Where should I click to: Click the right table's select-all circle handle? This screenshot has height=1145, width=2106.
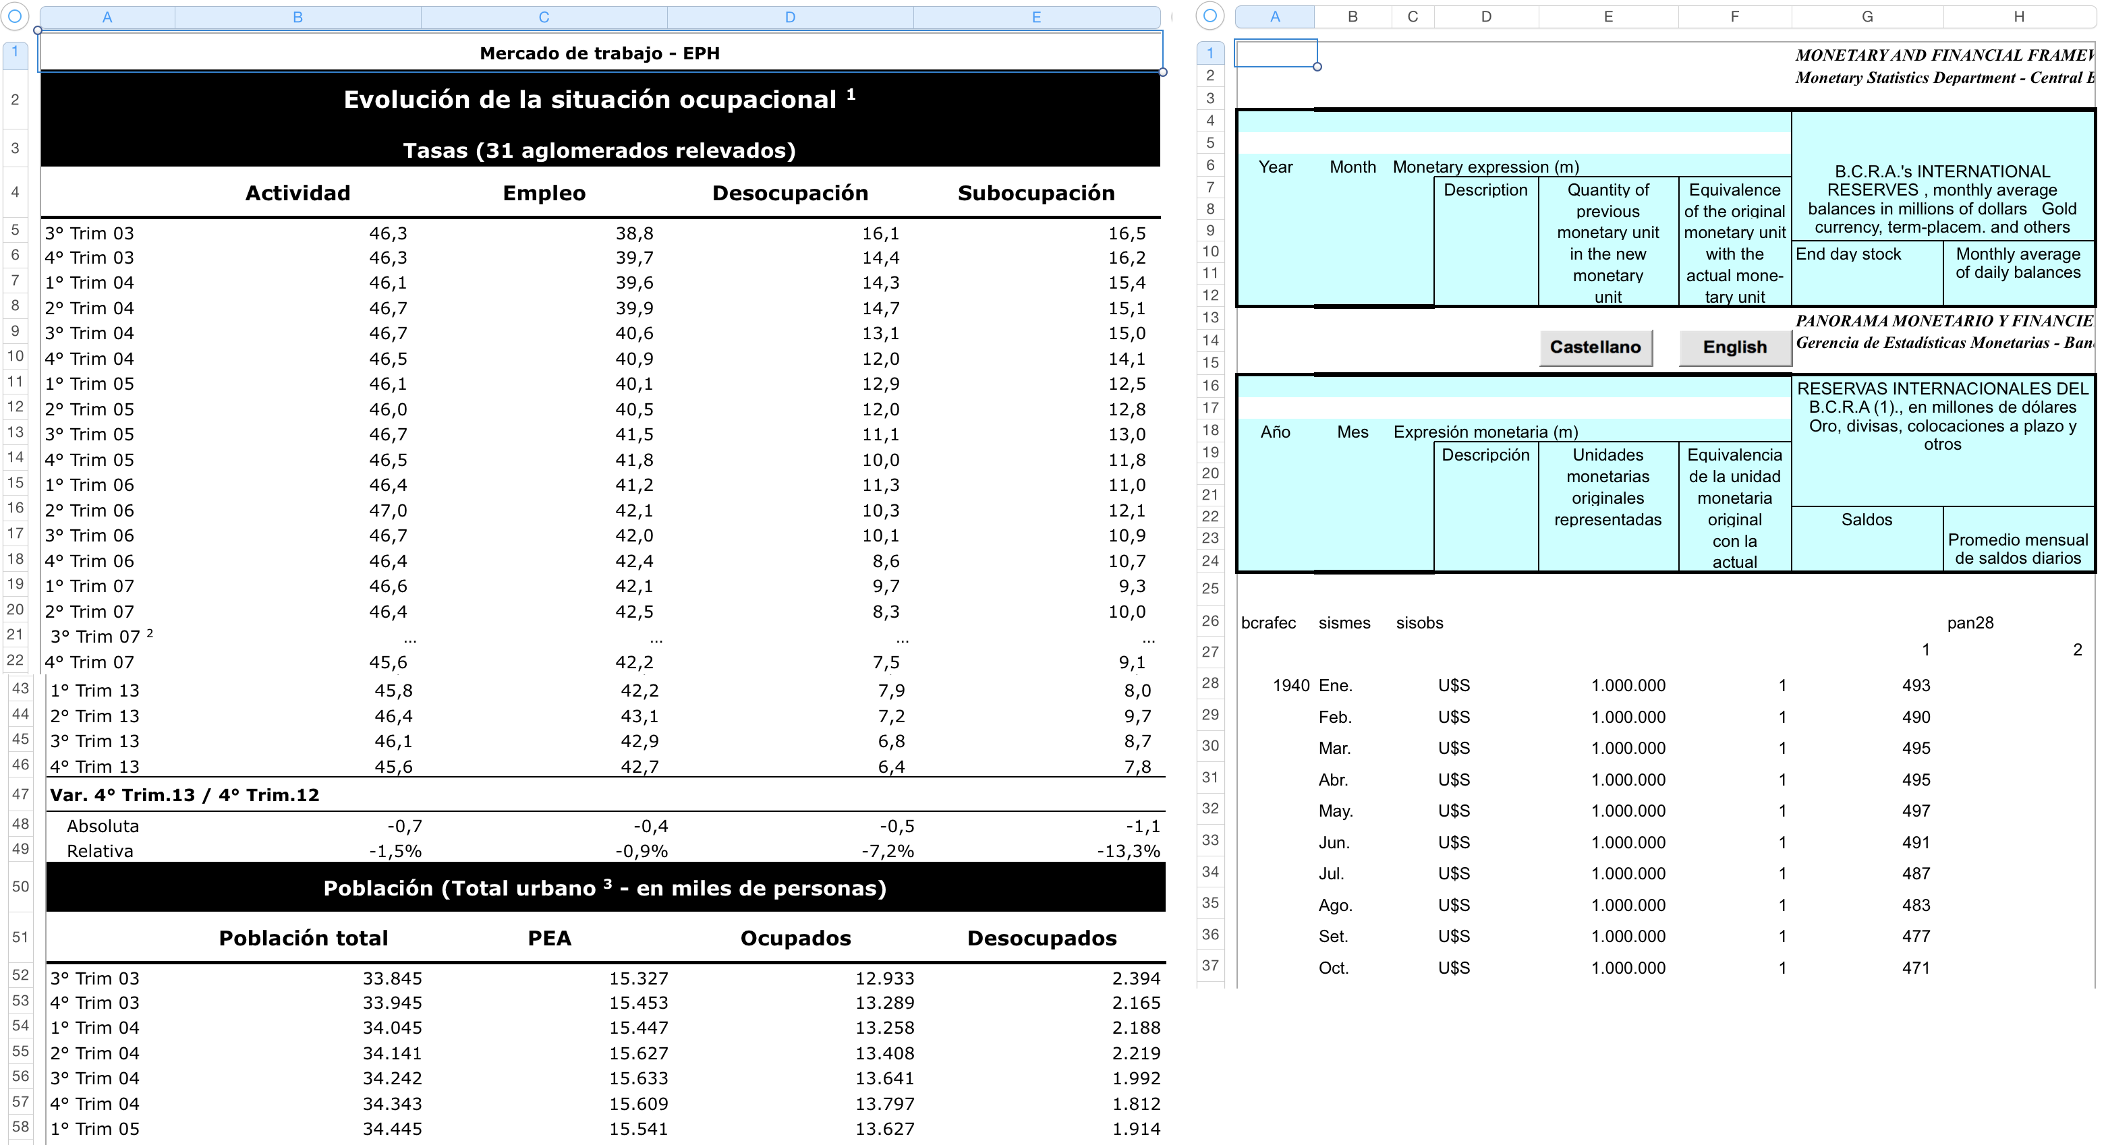coord(1210,16)
